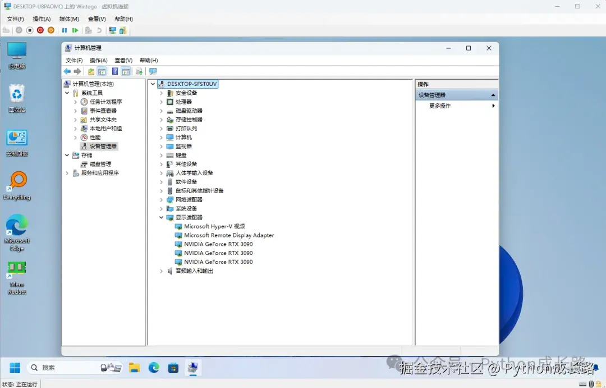Click the Windows Start button in guest taskbar
606x388 pixels.
[15, 367]
